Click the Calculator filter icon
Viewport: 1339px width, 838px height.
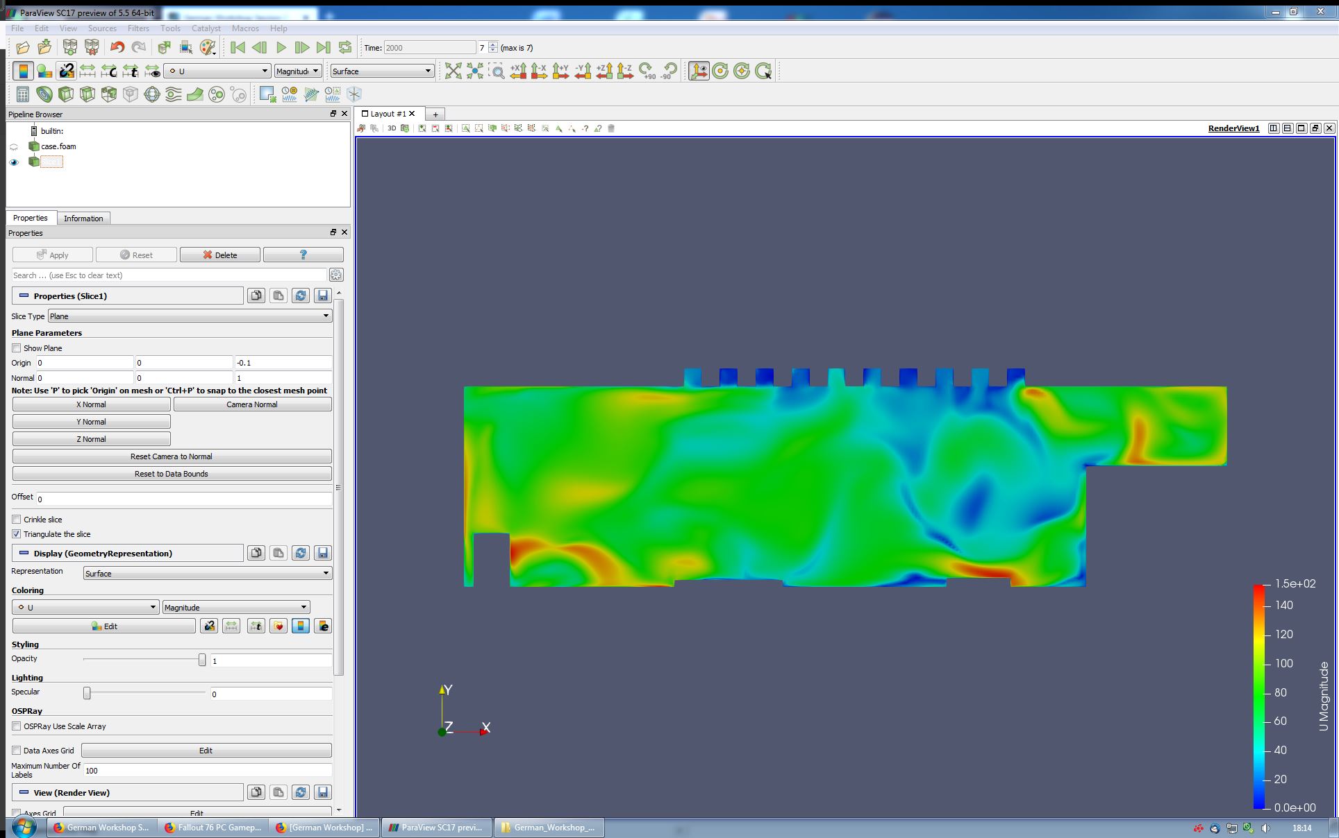[23, 94]
